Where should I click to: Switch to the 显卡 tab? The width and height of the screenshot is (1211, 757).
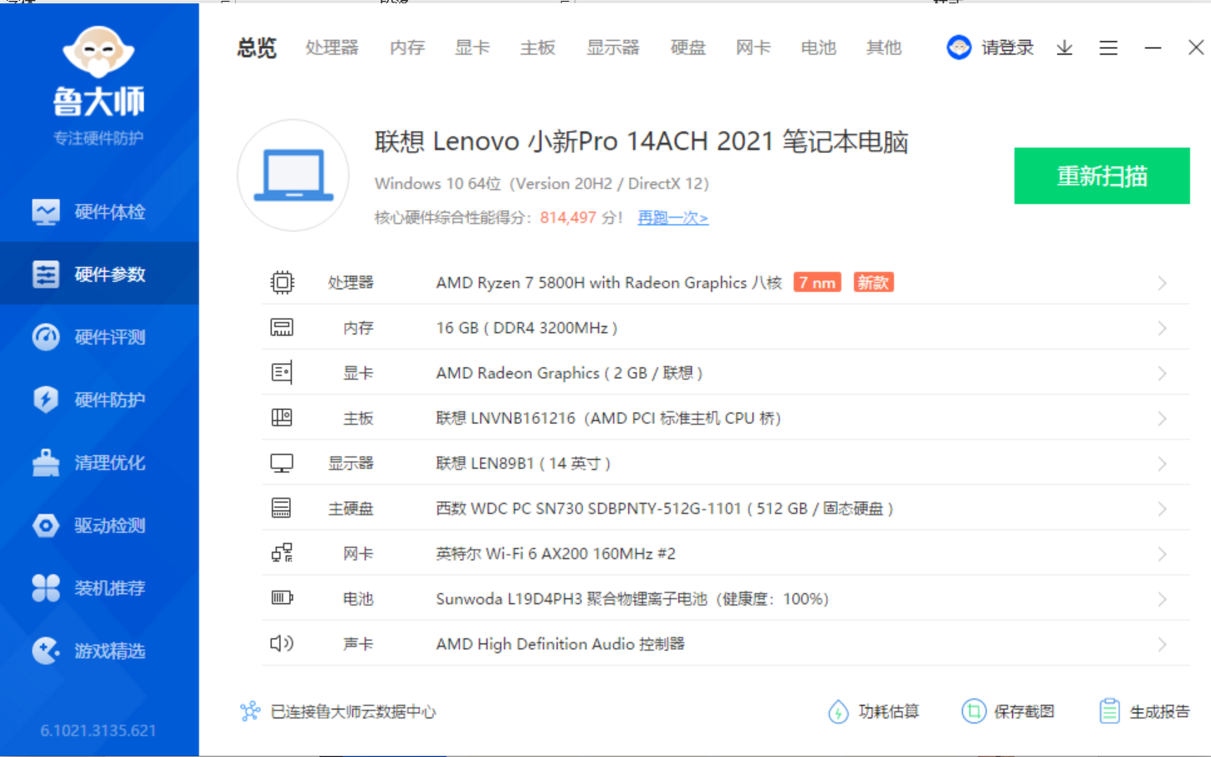pos(473,48)
